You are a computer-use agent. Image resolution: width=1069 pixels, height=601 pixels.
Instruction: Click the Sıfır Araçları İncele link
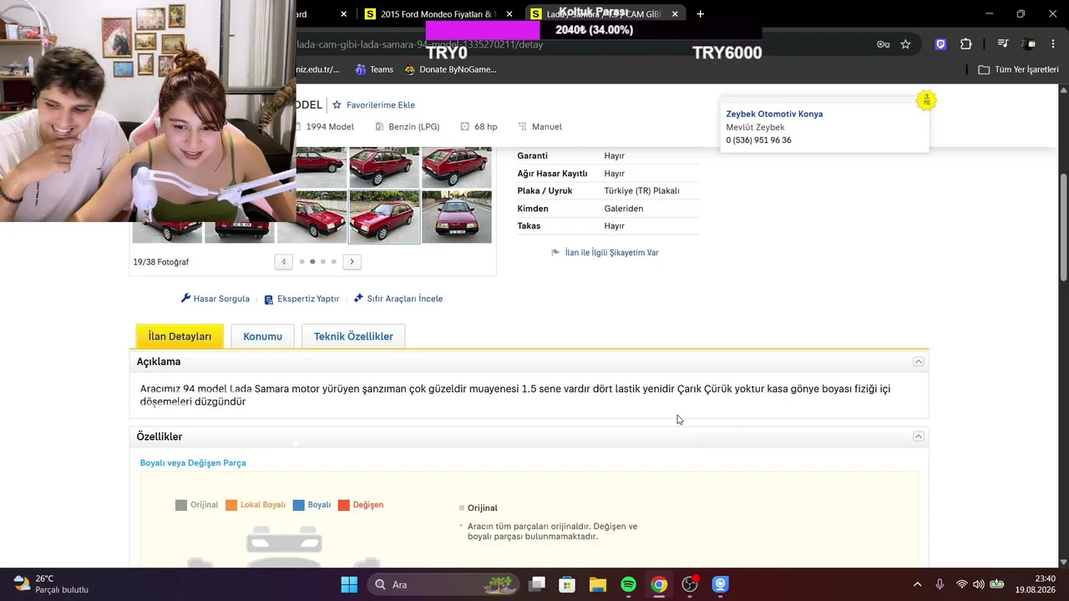(405, 299)
